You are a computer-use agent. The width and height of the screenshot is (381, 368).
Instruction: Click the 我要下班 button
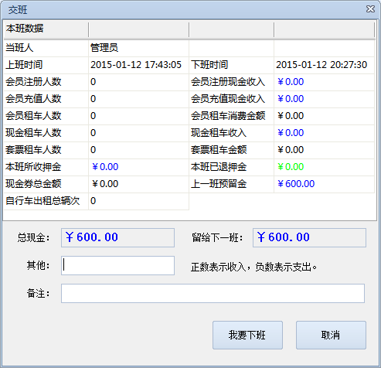[247, 335]
